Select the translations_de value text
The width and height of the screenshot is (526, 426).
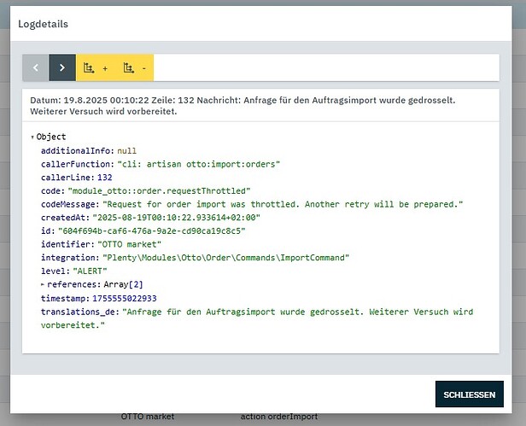257,318
